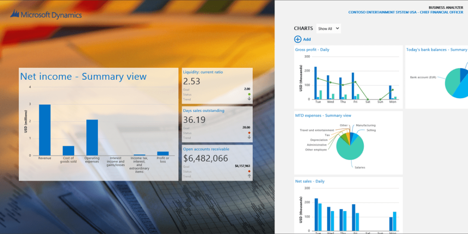
Task: Open the MTD expenses - Summary view chart
Action: 323,116
